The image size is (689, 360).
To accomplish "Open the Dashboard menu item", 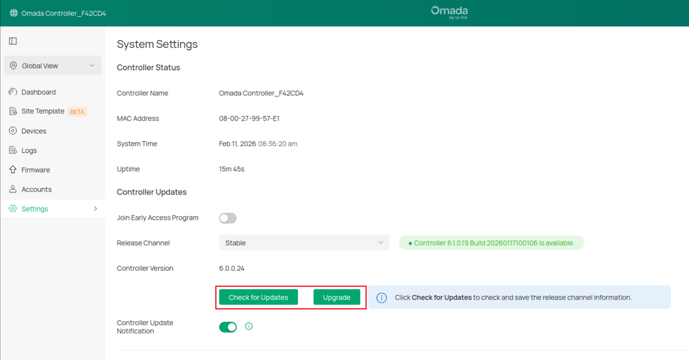I will (38, 92).
